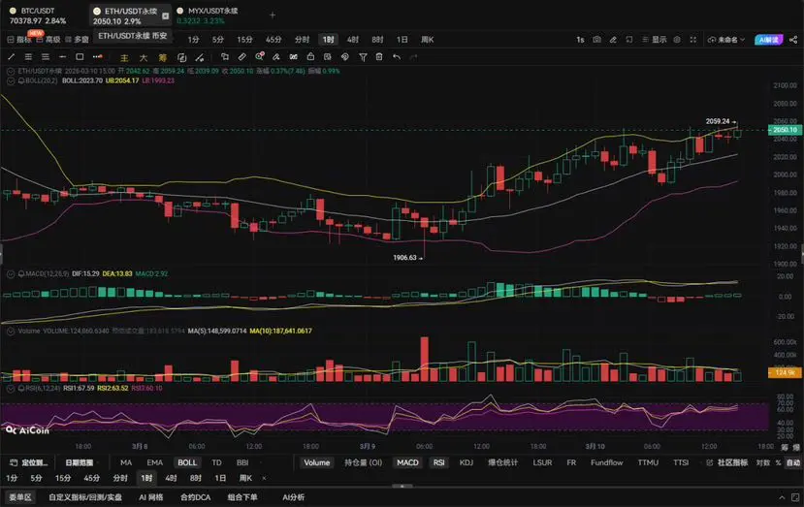Viewport: 804px width, 507px height.
Task: Open the ruler measurement tool
Action: 242,57
